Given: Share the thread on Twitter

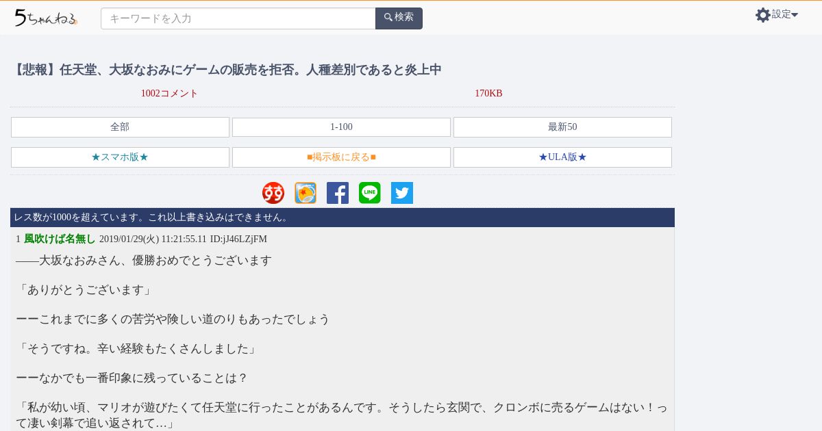Looking at the screenshot, I should [x=402, y=193].
